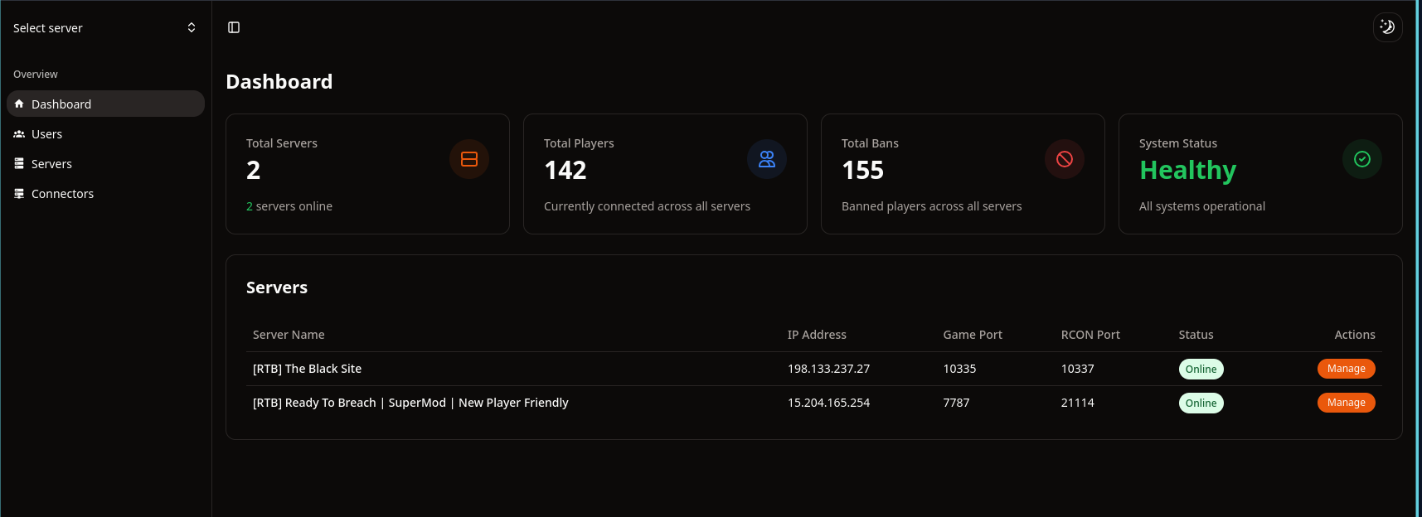Click the Total Players people icon
The height and width of the screenshot is (517, 1422).
click(x=767, y=159)
